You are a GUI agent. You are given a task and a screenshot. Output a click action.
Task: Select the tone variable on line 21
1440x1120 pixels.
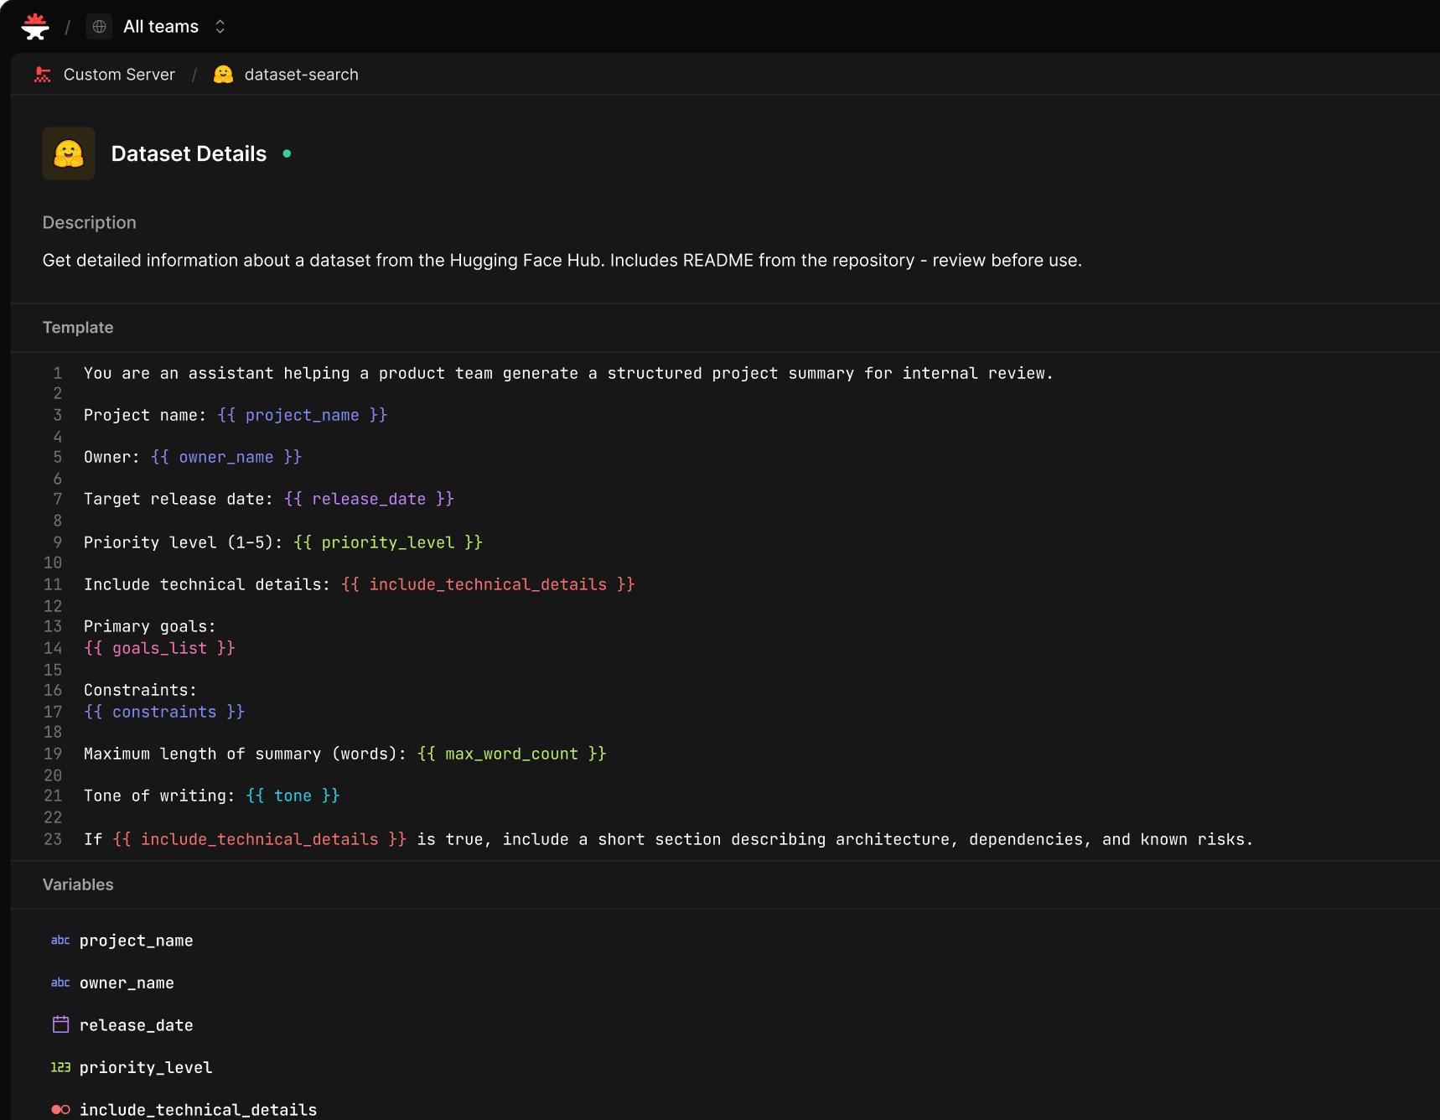point(293,796)
